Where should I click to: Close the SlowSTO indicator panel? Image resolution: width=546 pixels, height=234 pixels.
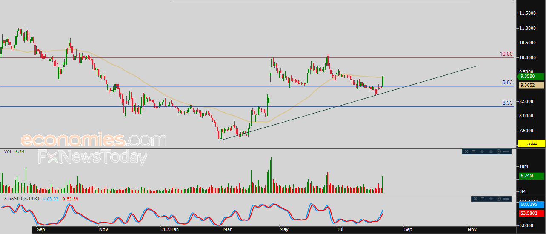(475, 199)
